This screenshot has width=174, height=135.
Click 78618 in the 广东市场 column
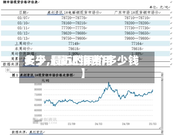point(136,49)
